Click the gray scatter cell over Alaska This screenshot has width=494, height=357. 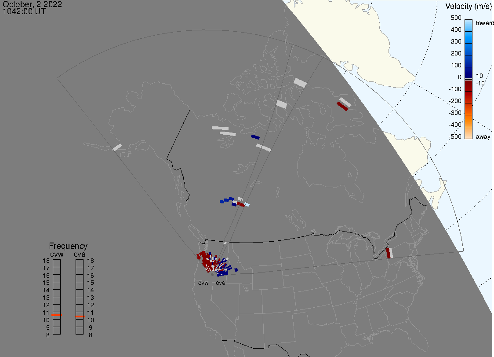[x=117, y=147]
